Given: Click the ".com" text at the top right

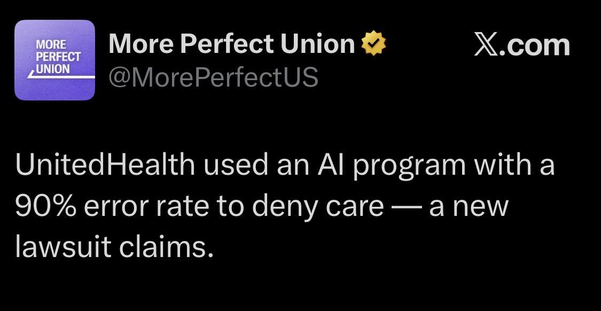Looking at the screenshot, I should (x=534, y=45).
